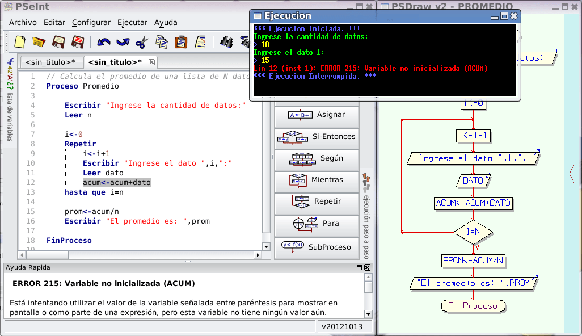Click Ayuda Rapida scrollbar down arrow
Screen dimensions: 582x336
368,314
